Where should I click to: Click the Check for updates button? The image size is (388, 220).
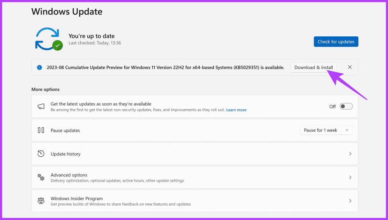point(336,42)
